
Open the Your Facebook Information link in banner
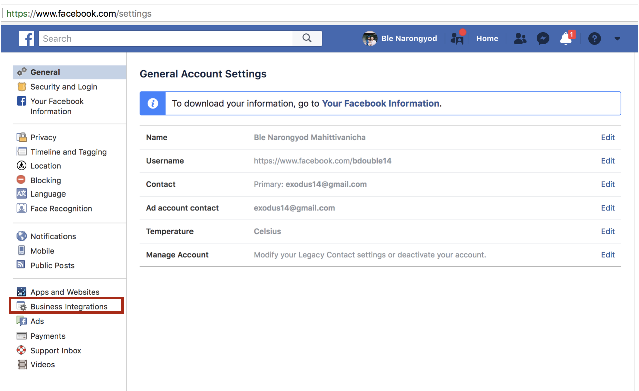381,103
